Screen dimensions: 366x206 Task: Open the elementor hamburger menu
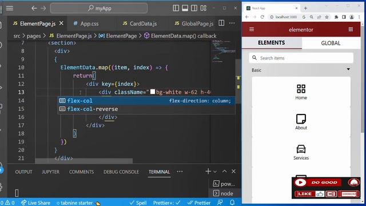tap(252, 29)
